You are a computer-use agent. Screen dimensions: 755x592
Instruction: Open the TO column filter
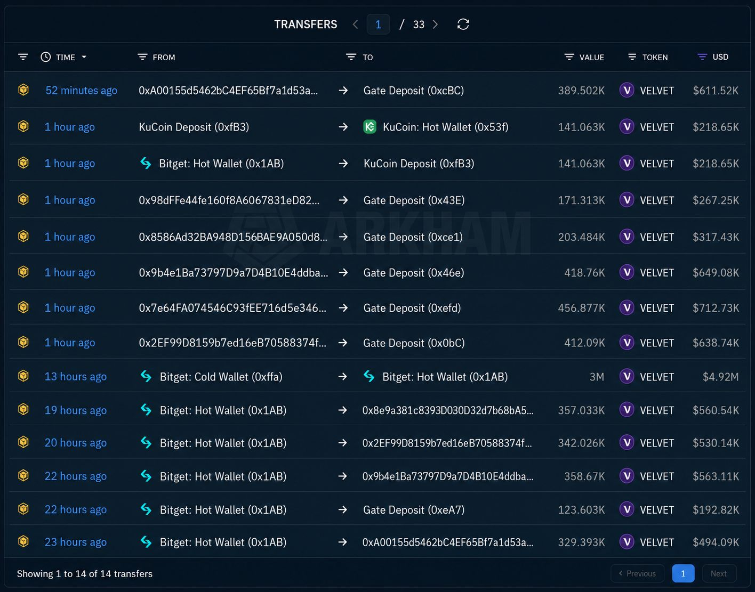(351, 57)
